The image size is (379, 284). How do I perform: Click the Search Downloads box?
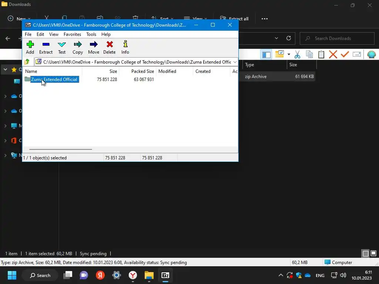337,38
